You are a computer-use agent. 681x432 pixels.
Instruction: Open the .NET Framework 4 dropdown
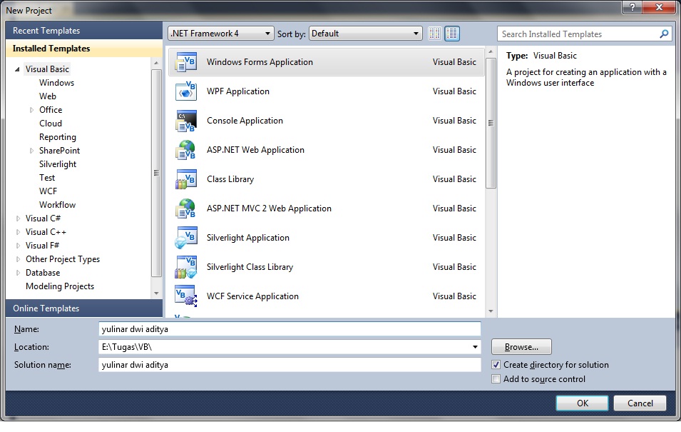pyautogui.click(x=220, y=34)
